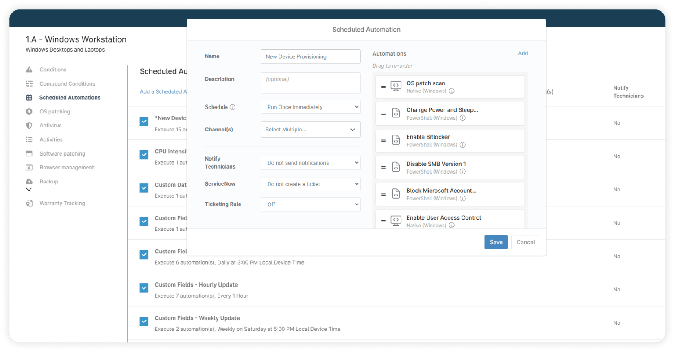Click Name field New Device Provisioning
Viewport: 675px width, 352px height.
coord(310,56)
